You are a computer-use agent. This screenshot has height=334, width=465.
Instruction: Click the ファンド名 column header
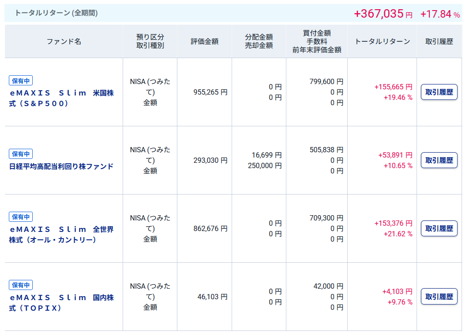coord(64,41)
